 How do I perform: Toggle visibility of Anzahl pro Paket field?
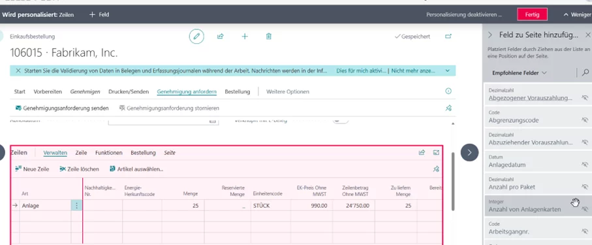click(585, 187)
